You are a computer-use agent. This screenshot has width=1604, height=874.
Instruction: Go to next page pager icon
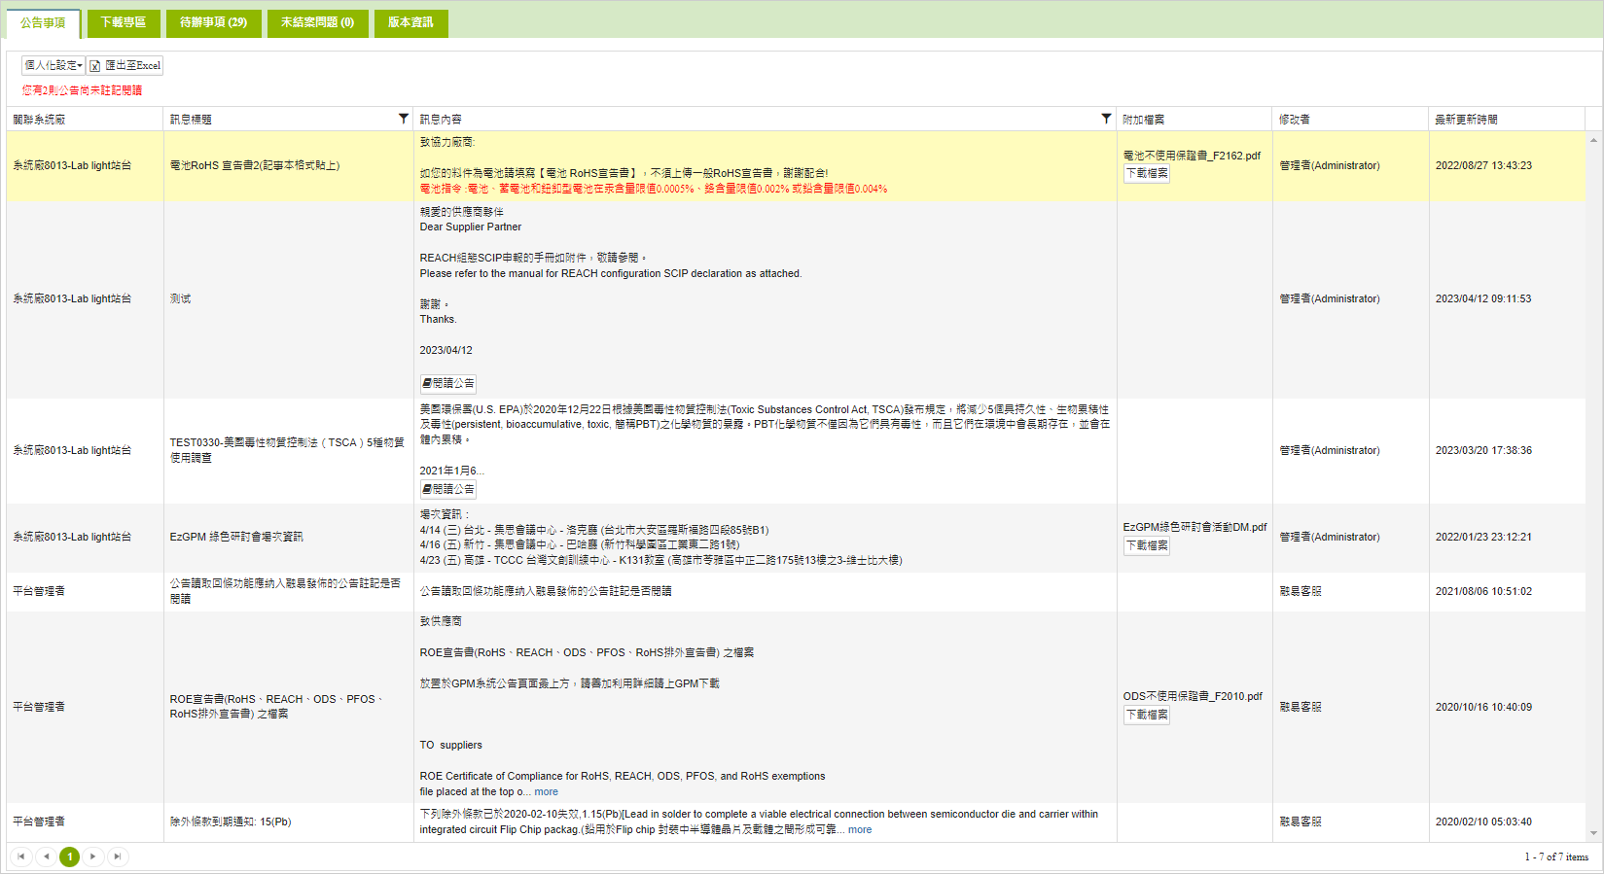93,857
